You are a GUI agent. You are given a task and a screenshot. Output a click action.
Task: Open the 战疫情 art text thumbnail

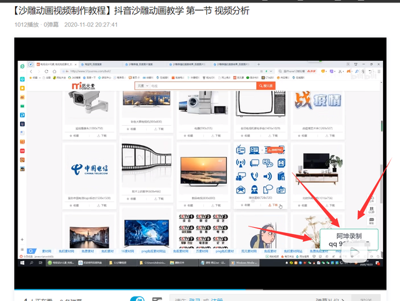point(317,100)
